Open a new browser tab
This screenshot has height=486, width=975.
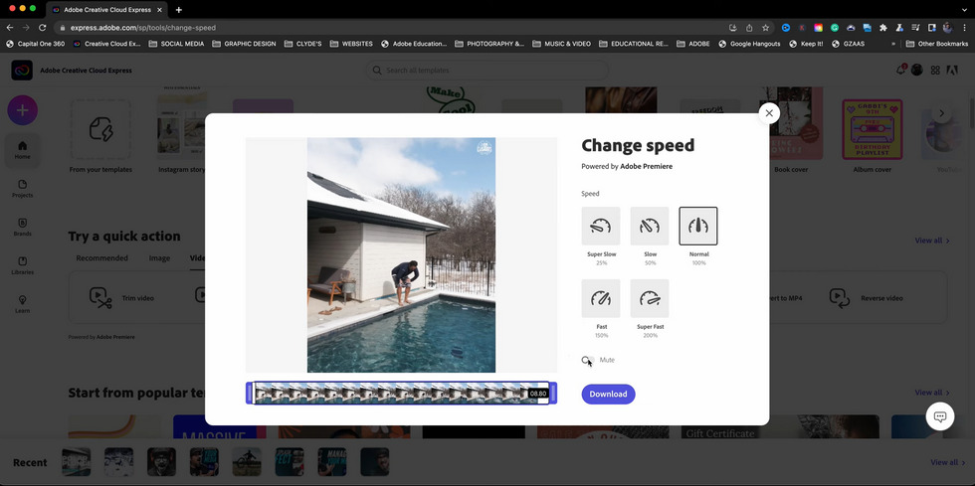coord(179,10)
